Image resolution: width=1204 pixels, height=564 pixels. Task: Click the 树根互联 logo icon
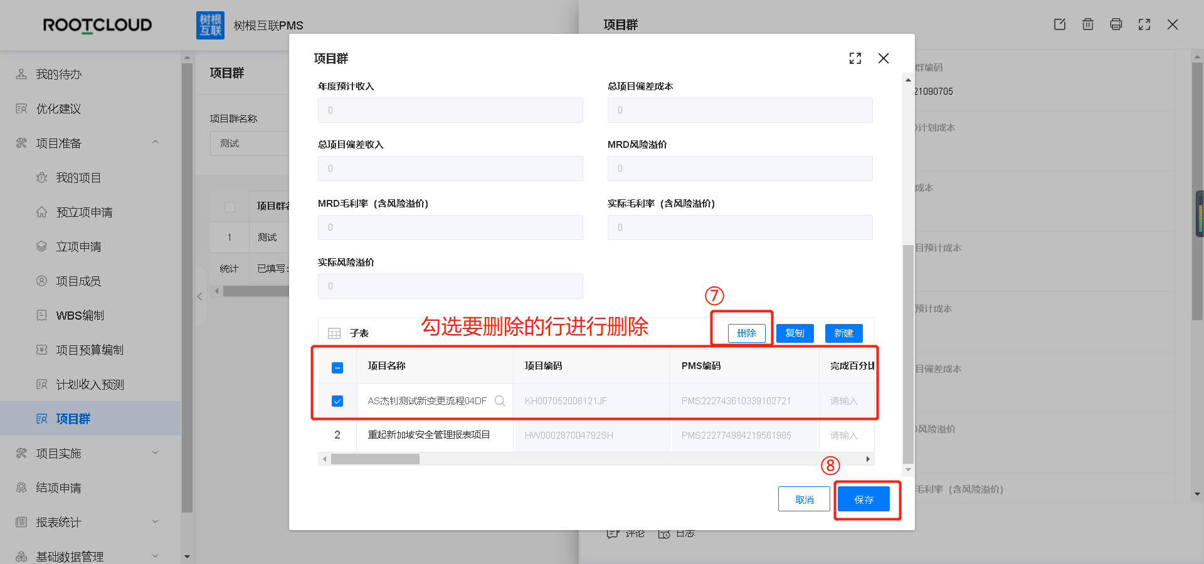coord(210,25)
